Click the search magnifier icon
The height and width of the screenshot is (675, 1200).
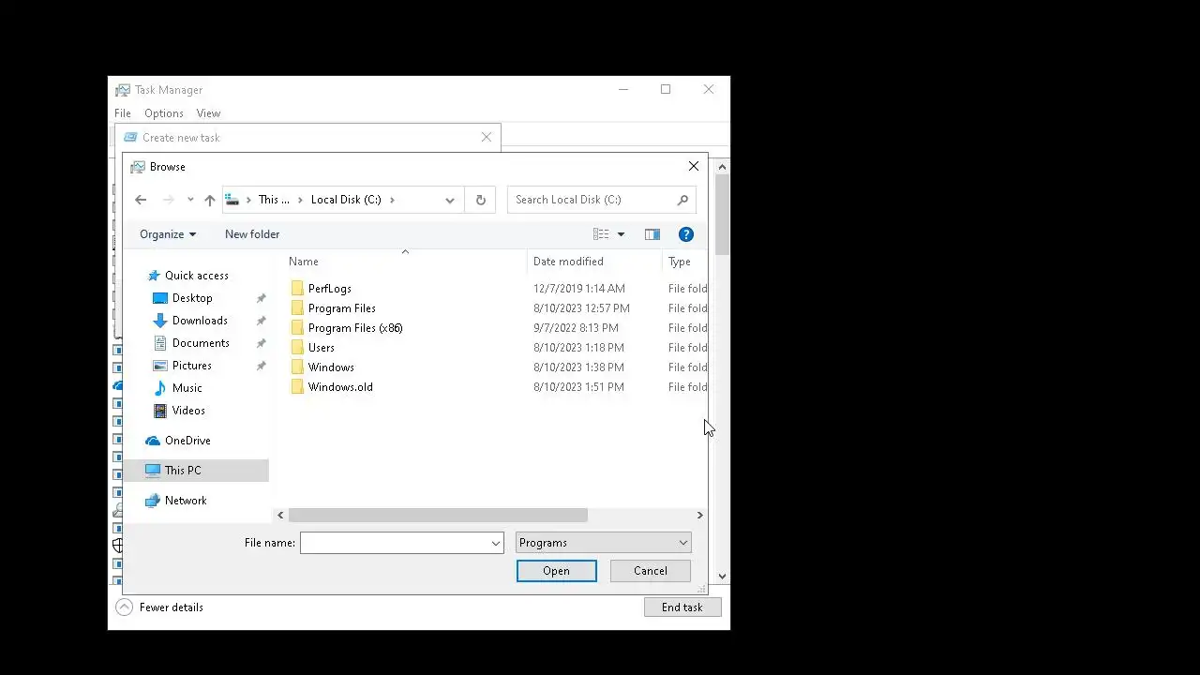tap(682, 200)
